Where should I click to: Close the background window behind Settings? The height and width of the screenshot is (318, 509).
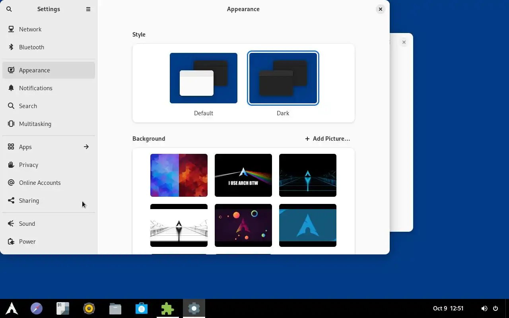(x=404, y=42)
